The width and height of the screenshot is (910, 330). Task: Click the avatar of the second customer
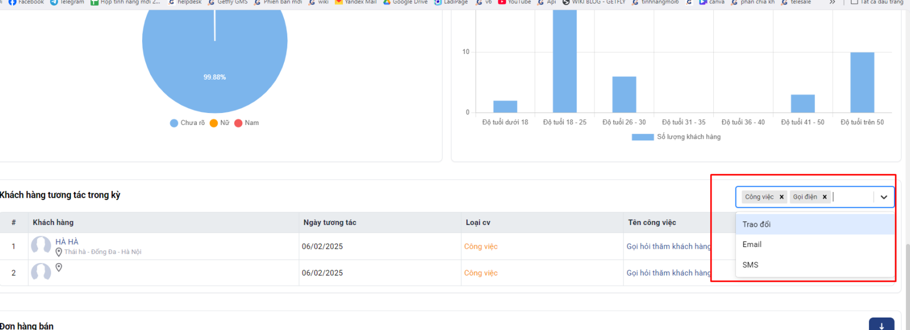[41, 272]
